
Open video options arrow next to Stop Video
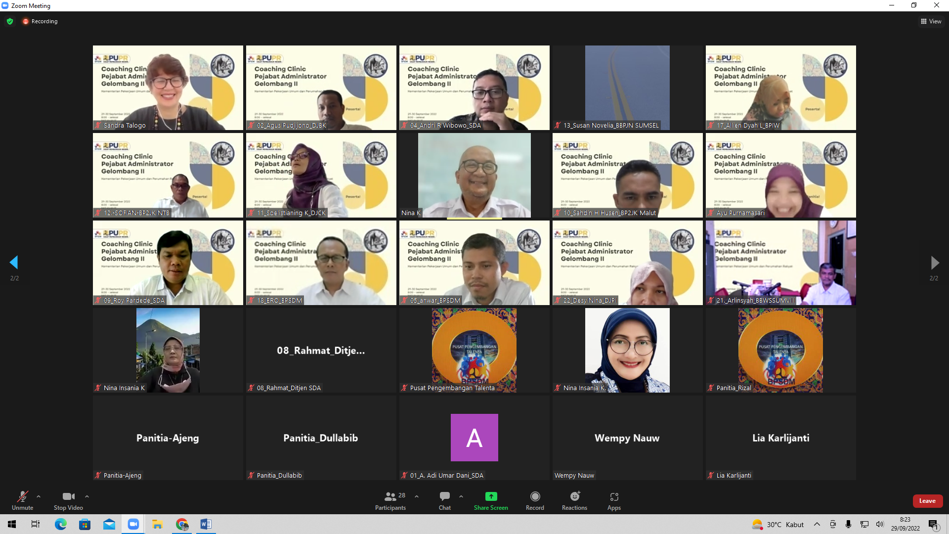[87, 496]
